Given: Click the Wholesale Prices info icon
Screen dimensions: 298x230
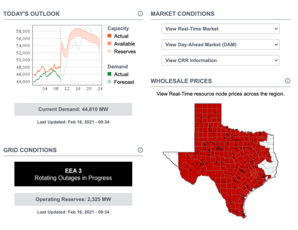Looking at the screenshot, I should pos(288,81).
